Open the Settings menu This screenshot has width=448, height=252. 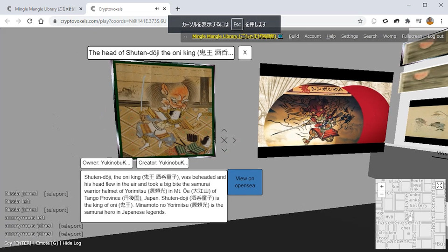coord(350,36)
